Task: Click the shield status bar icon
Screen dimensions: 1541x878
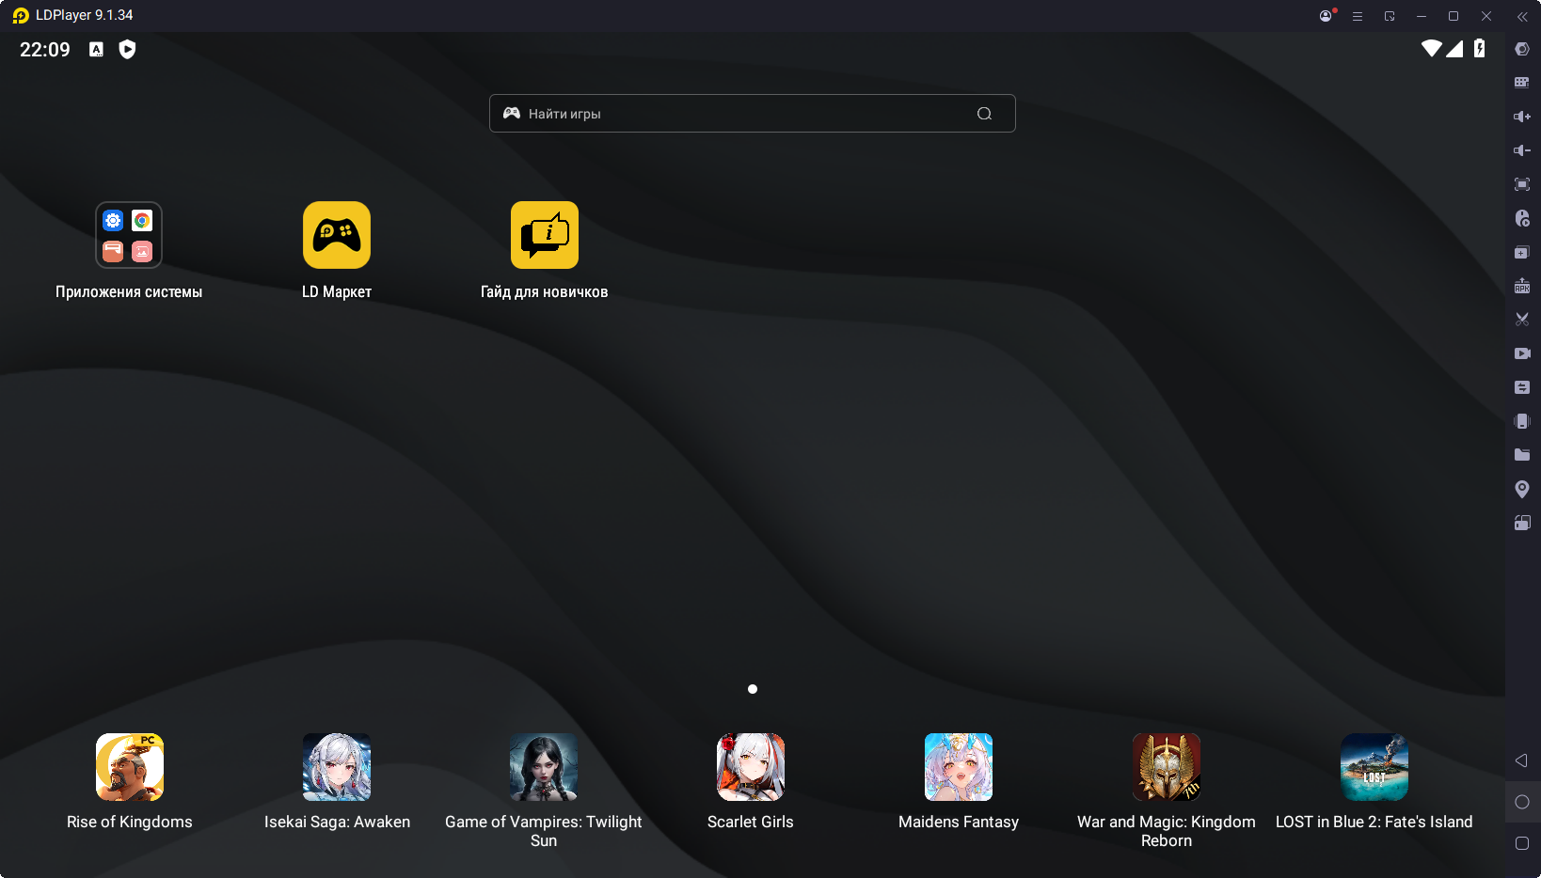Action: (127, 50)
